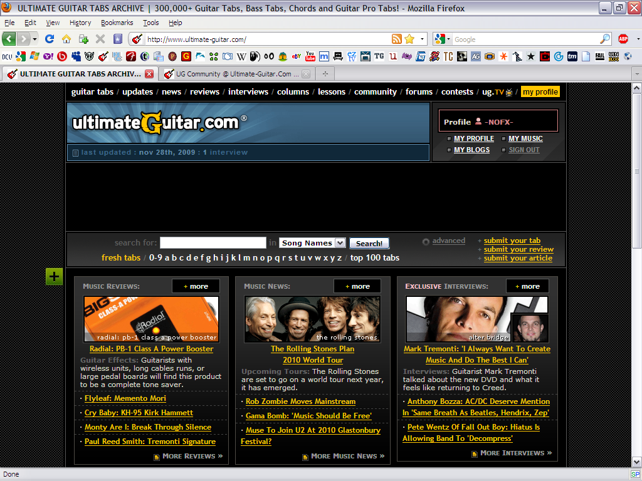Open a new tab with the plus button
642x481 pixels.
325,74
